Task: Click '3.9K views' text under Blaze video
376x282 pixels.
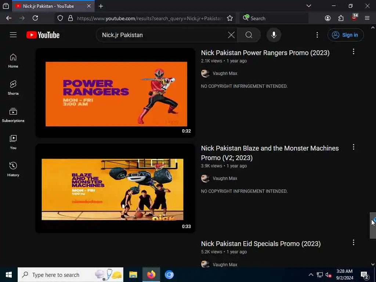Action: tap(211, 166)
